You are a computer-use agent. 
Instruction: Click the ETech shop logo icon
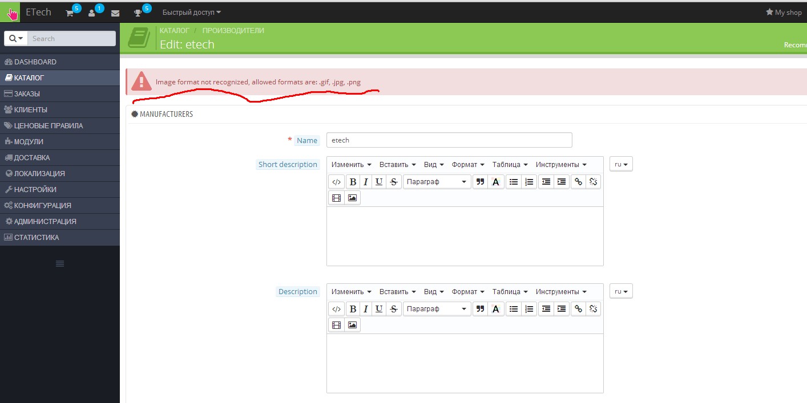click(10, 12)
